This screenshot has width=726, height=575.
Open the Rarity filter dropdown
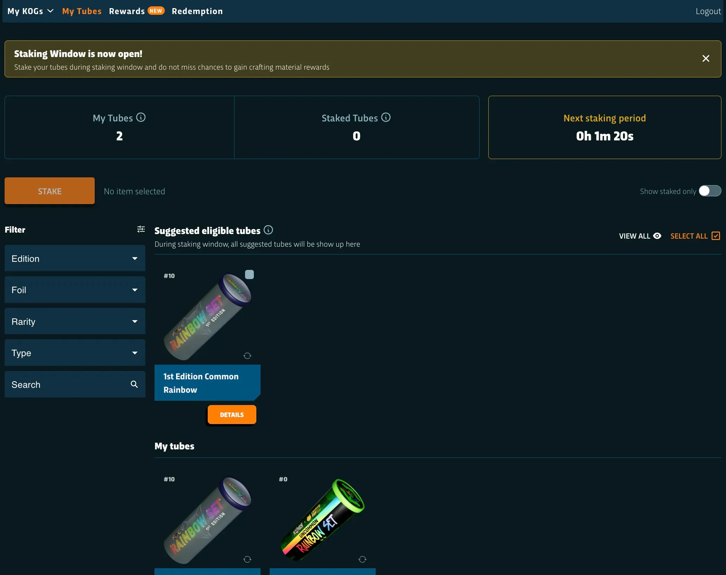(75, 321)
